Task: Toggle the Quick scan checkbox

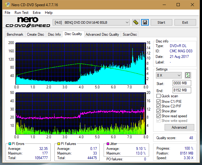Action: [158, 96]
